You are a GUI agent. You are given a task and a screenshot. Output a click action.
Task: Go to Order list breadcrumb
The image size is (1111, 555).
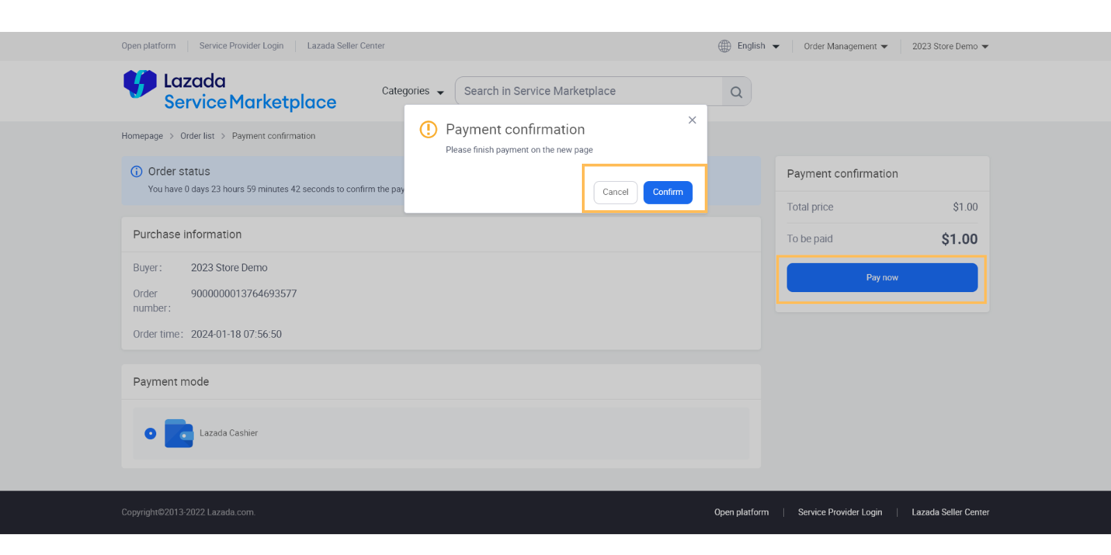tap(197, 136)
